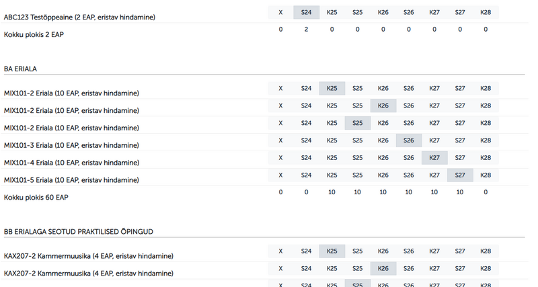Choose S25 in the MIX101-4 Eriala row
Screen dimensions: 538x287
tap(358, 158)
